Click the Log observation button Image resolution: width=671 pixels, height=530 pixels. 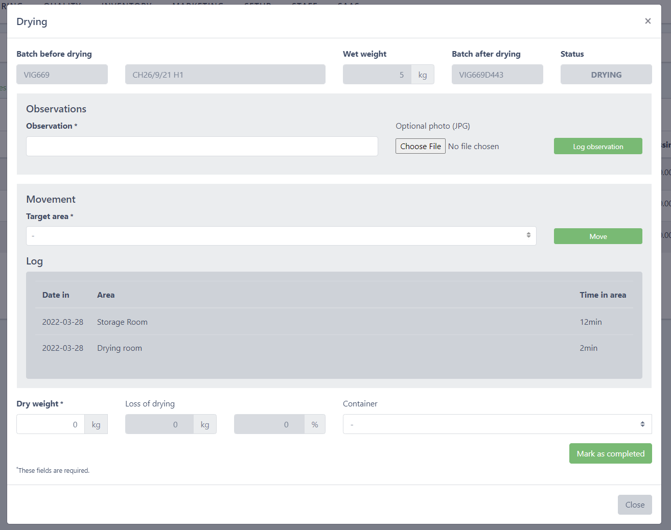597,147
